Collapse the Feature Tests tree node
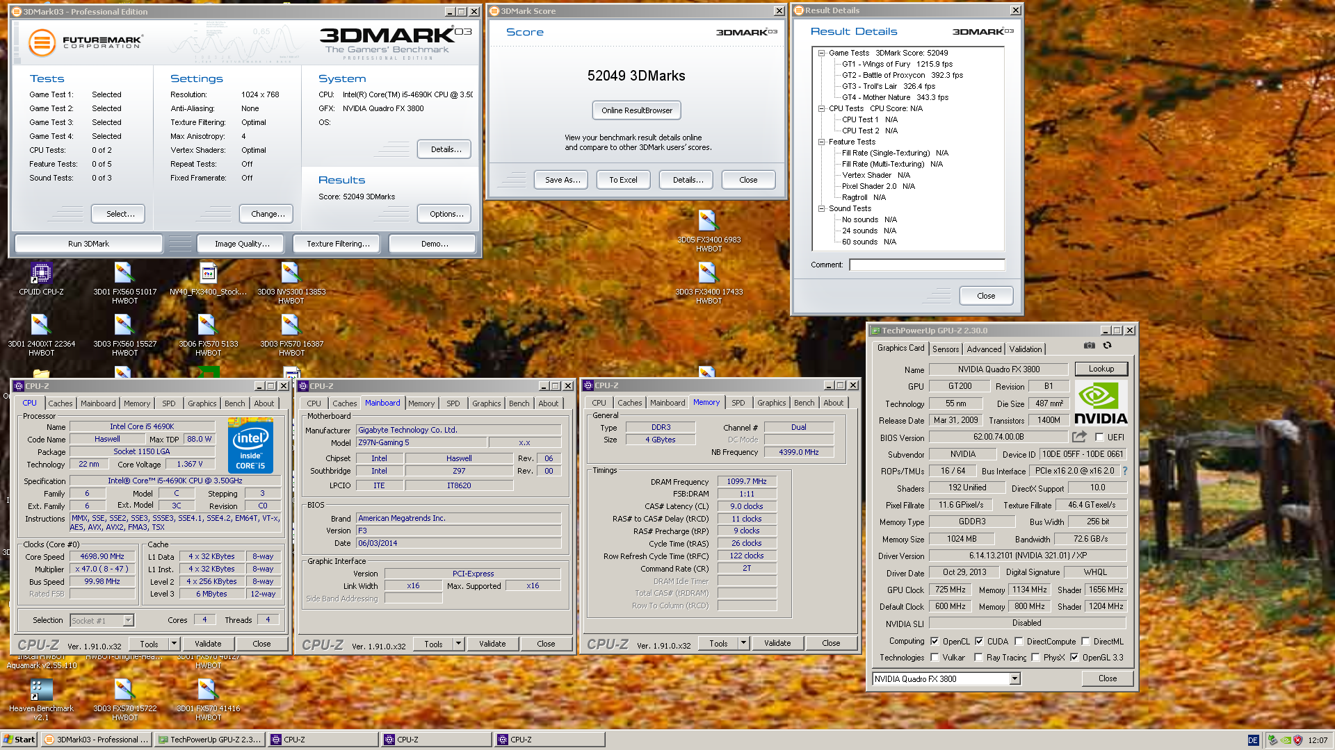The image size is (1335, 750). [x=821, y=142]
